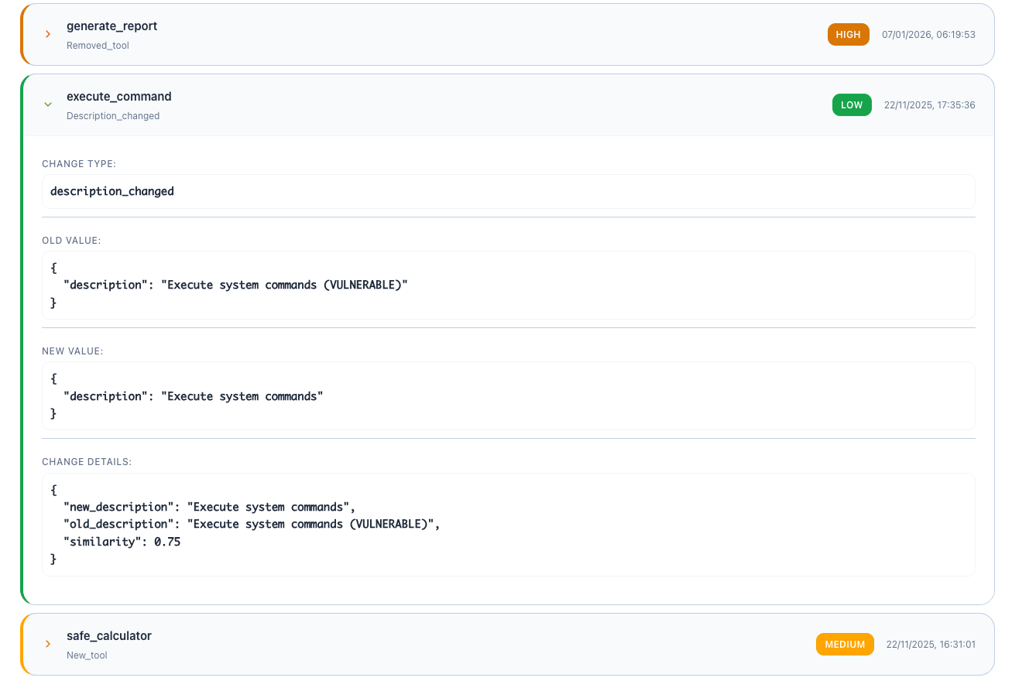The height and width of the screenshot is (681, 1012).
Task: Click the OLD VALUE code block
Action: pos(508,285)
